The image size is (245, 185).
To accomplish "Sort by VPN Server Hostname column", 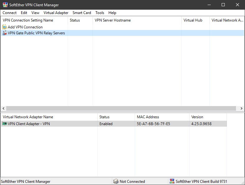I will 137,20.
